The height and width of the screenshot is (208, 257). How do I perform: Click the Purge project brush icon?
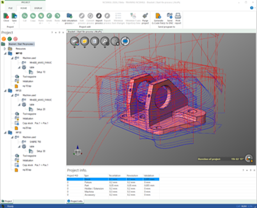point(145,16)
